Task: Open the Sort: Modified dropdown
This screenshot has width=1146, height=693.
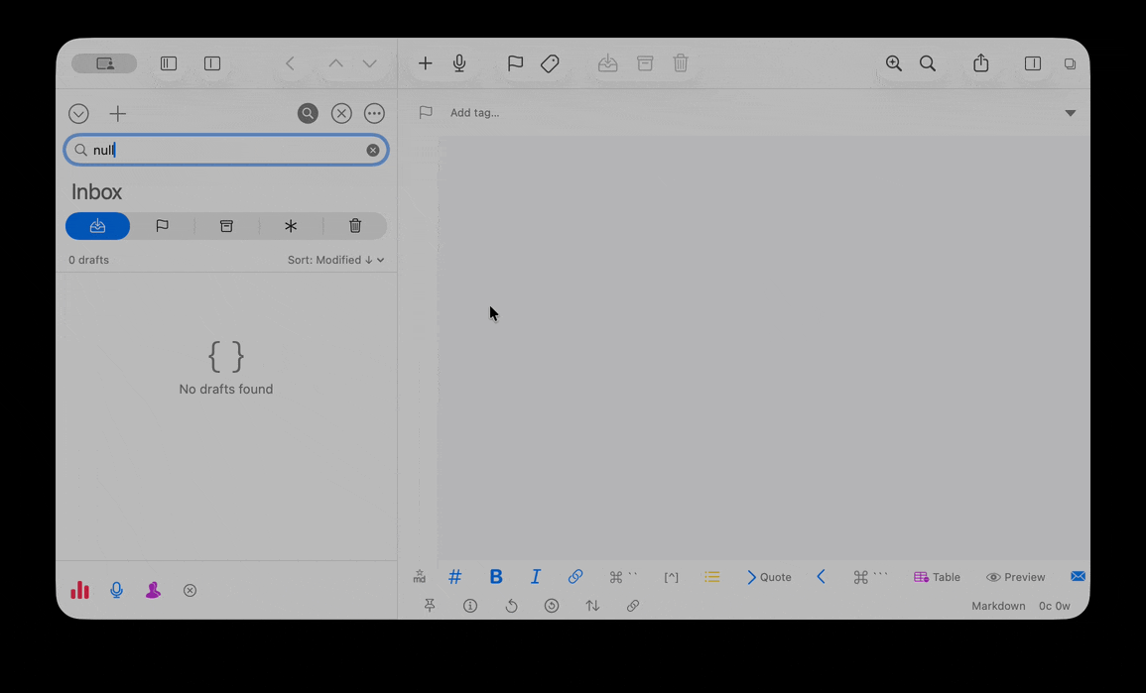Action: coord(335,260)
